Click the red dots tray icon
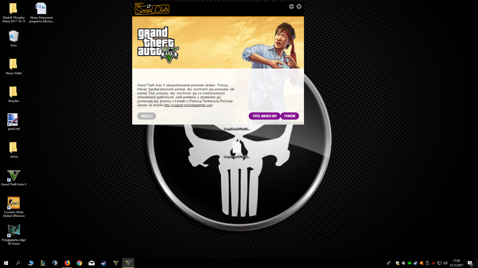 tap(433, 263)
